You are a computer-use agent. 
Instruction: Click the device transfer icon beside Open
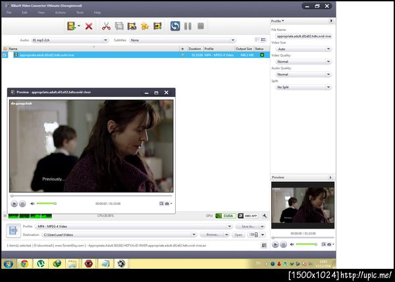[x=253, y=235]
